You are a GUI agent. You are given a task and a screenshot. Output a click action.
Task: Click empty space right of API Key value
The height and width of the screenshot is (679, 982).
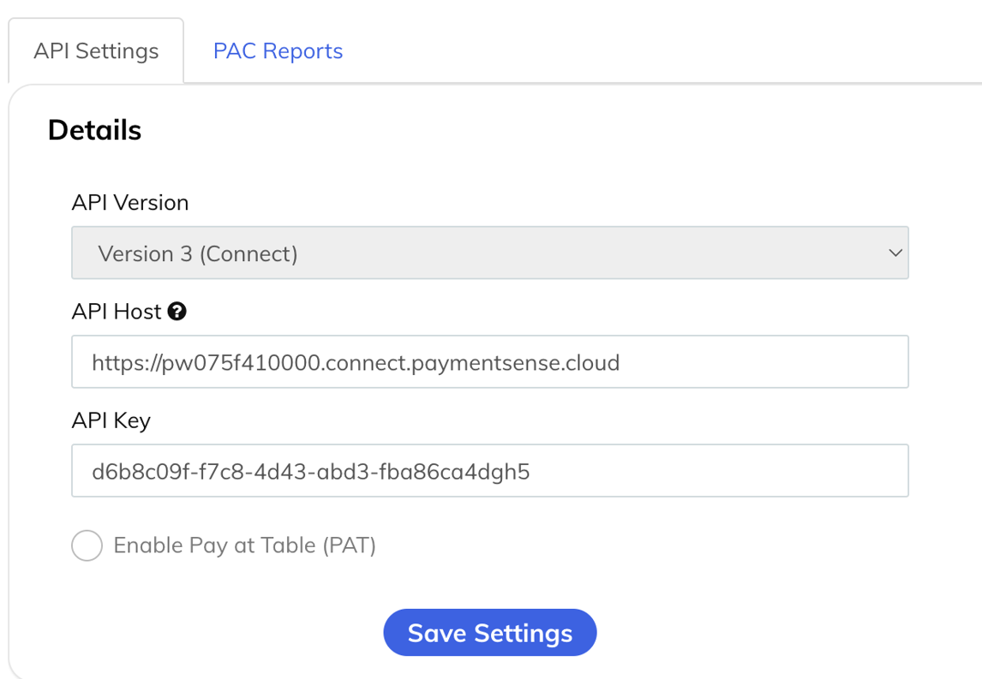coord(720,471)
